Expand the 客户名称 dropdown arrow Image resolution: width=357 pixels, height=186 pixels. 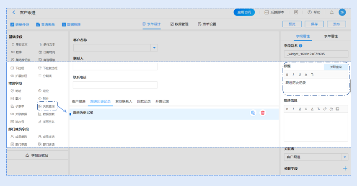pyautogui.click(x=154, y=48)
